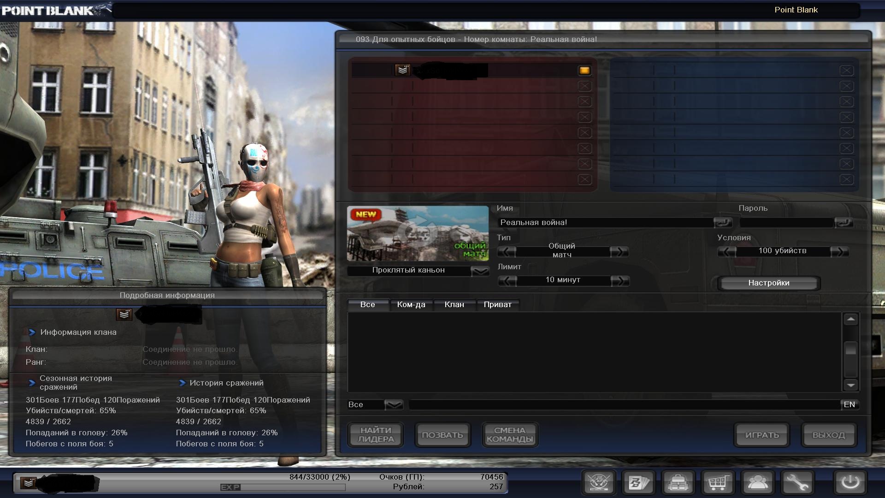Open the inventory backpack icon
Screen dimensions: 885x498
[678, 483]
